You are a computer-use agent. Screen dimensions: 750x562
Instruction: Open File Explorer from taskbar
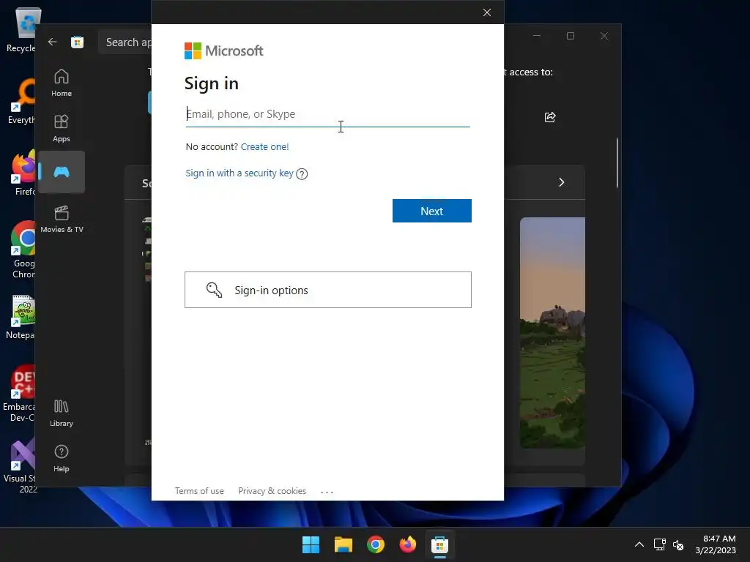tap(344, 544)
